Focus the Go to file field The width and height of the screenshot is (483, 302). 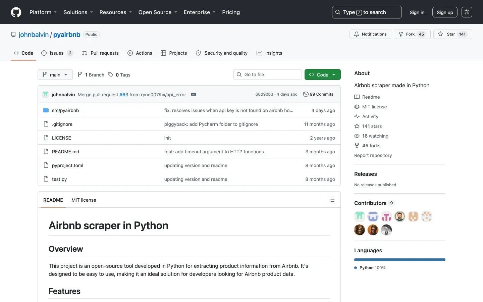click(x=267, y=74)
